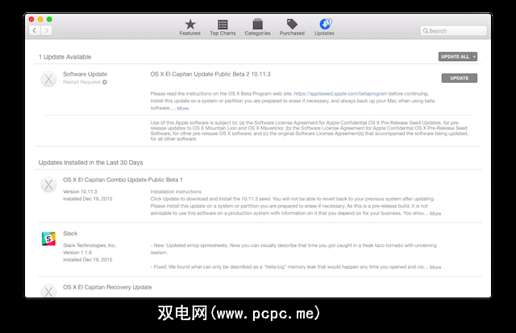
Task: Click the 'Slack Technologies, Inc.' developer text
Action: point(89,245)
